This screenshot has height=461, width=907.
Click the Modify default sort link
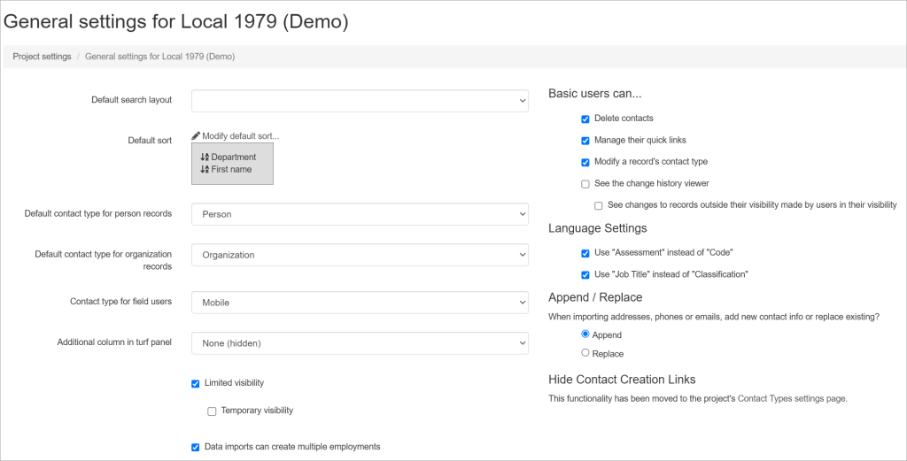point(240,135)
